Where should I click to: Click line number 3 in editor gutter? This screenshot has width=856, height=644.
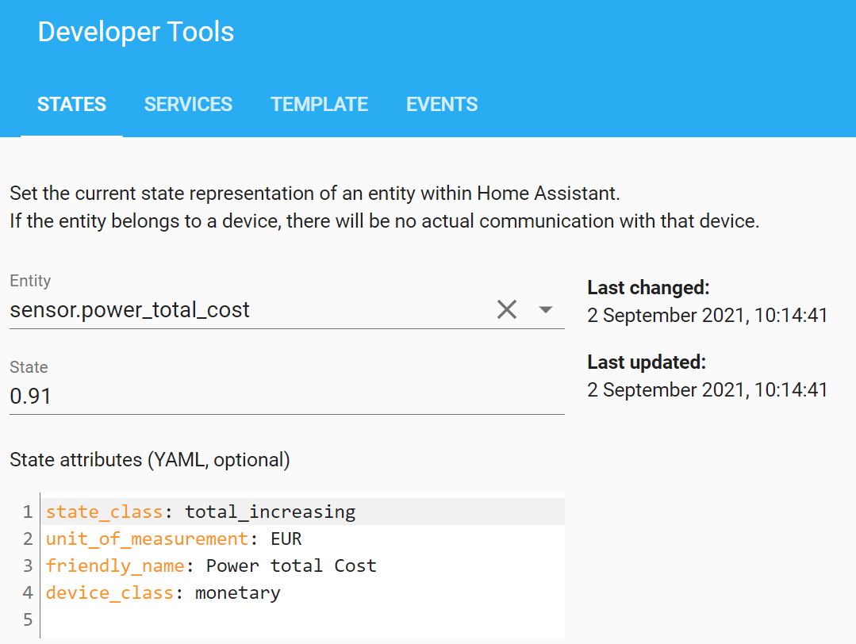click(x=28, y=565)
